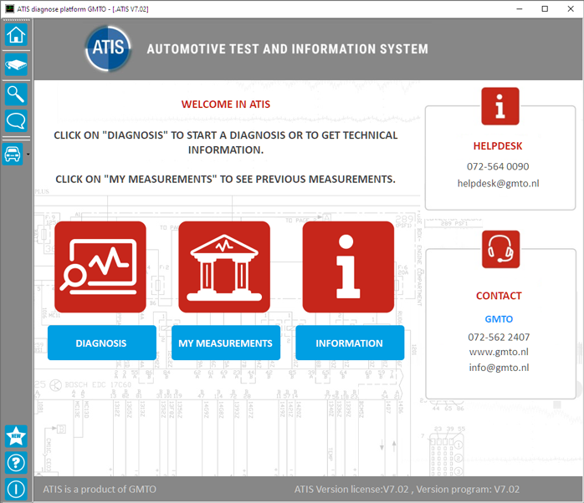
Task: Open the blue INFORMATION button
Action: (350, 343)
